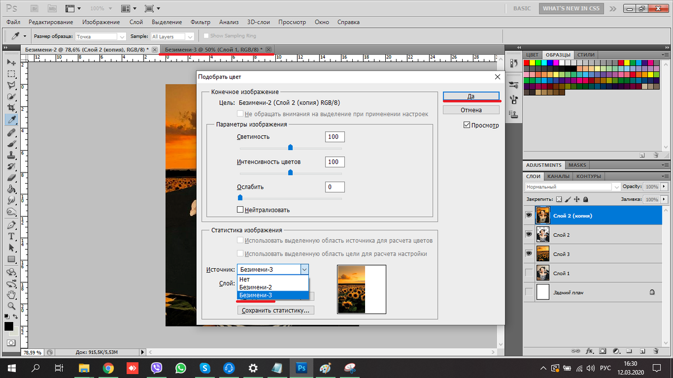Switch to the КАНАЛЫ tab

pyautogui.click(x=558, y=176)
